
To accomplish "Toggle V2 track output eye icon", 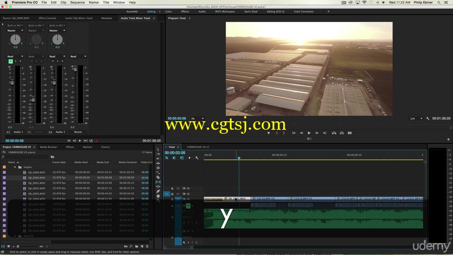I will (188, 194).
